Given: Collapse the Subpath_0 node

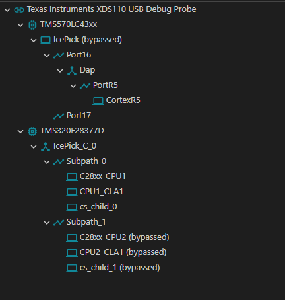Looking at the screenshot, I should (x=47, y=162).
